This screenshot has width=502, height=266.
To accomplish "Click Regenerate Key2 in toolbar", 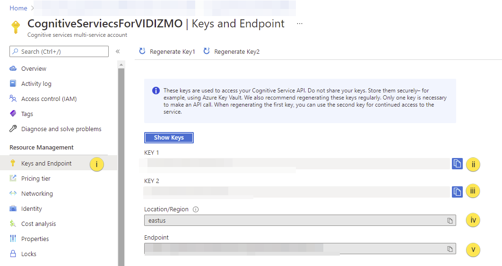I will [x=232, y=51].
